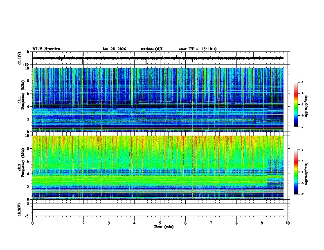This screenshot has width=324, height=250.
Task: Click the time axis tick label "7"
Action: (211, 223)
